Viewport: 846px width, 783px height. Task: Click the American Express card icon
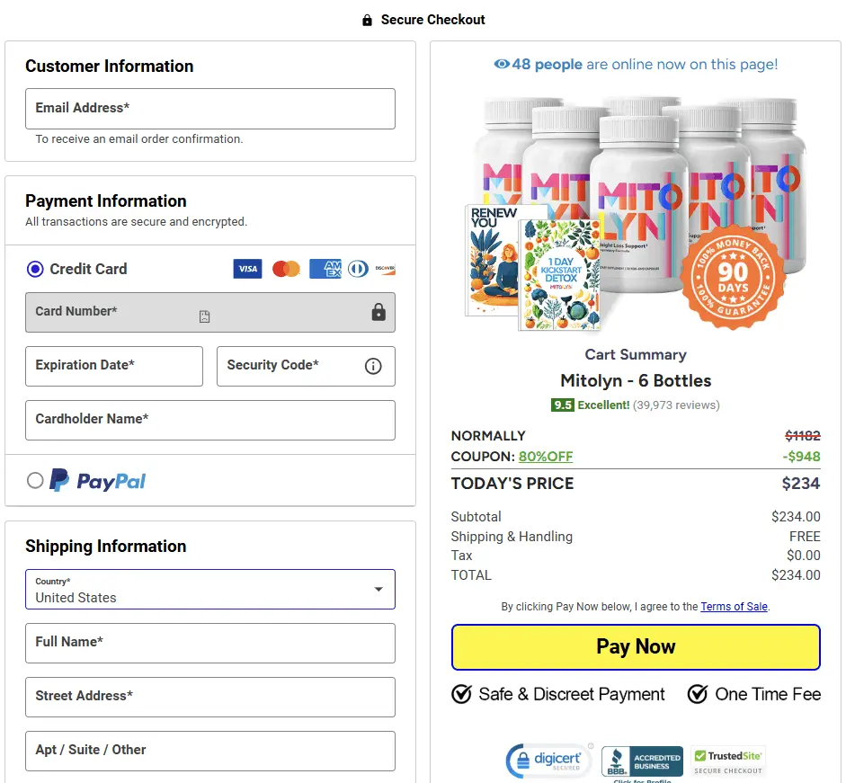pyautogui.click(x=325, y=269)
